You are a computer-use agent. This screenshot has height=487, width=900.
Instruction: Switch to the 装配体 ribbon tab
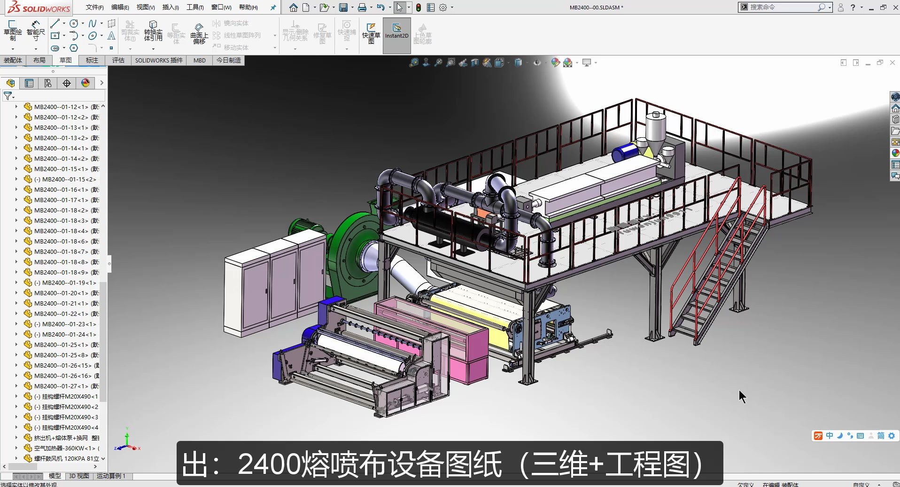point(13,60)
